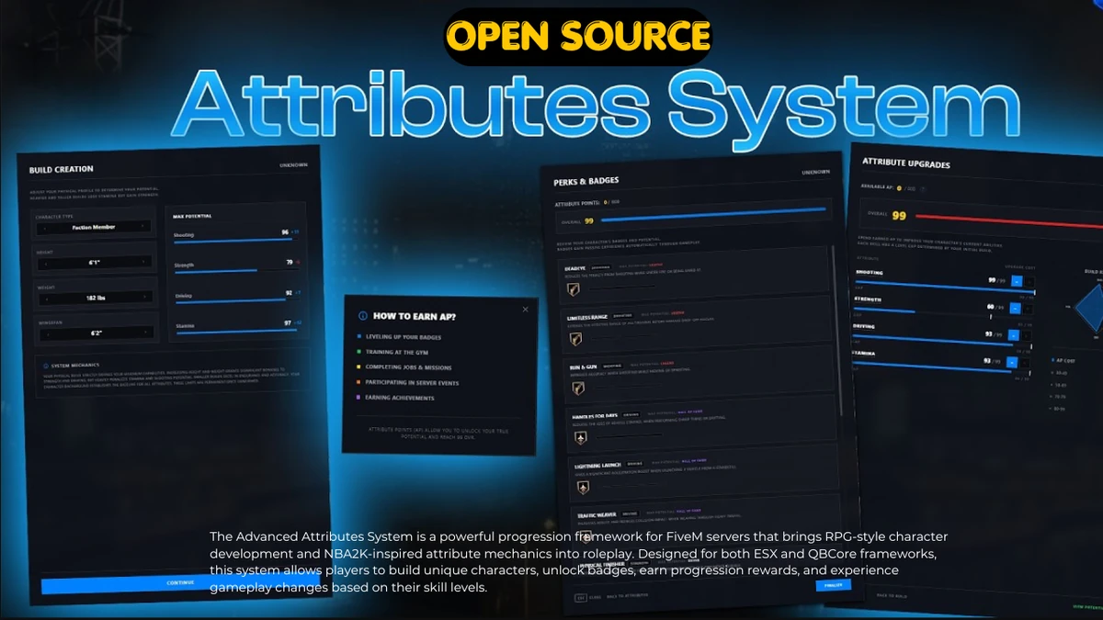The image size is (1103, 620).
Task: Click the minus button for Shooting upgrade
Action: [x=1017, y=280]
